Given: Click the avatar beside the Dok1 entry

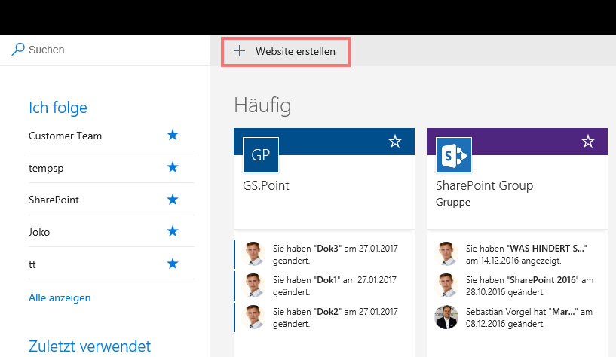Looking at the screenshot, I should (x=253, y=285).
